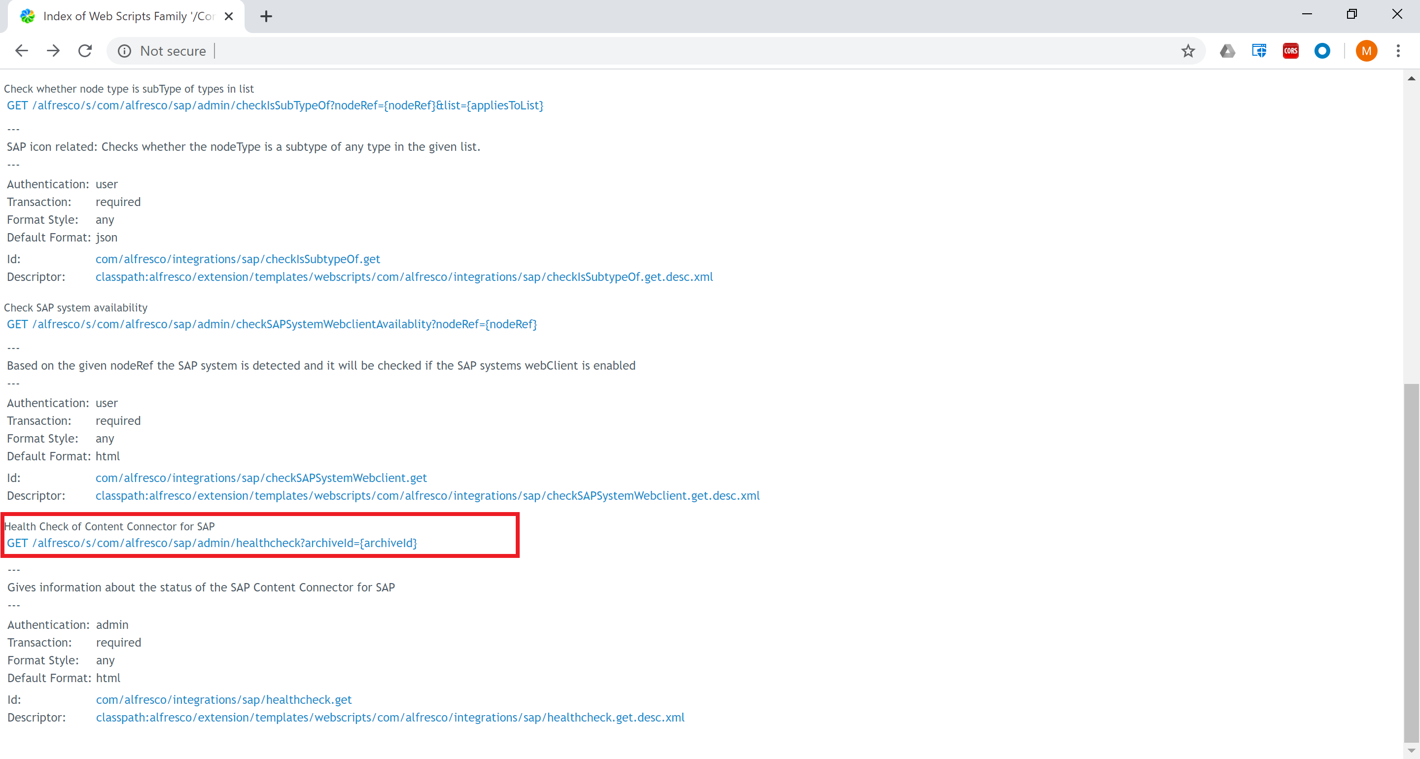The height and width of the screenshot is (759, 1420).
Task: Open a new browser tab
Action: tap(266, 16)
